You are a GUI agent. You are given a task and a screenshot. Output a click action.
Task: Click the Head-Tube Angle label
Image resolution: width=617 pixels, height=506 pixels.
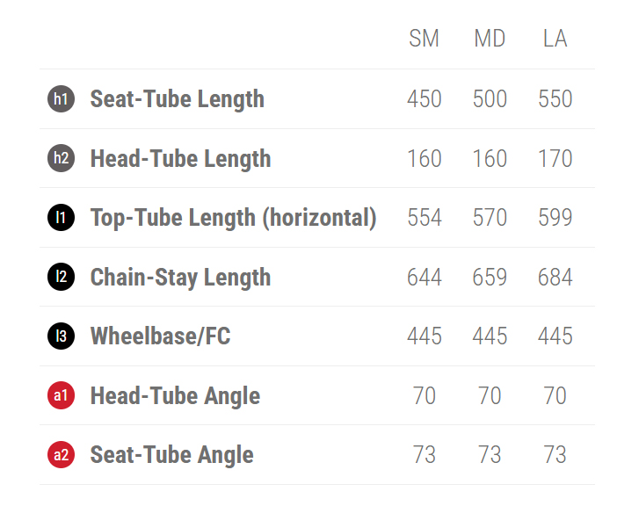175,396
